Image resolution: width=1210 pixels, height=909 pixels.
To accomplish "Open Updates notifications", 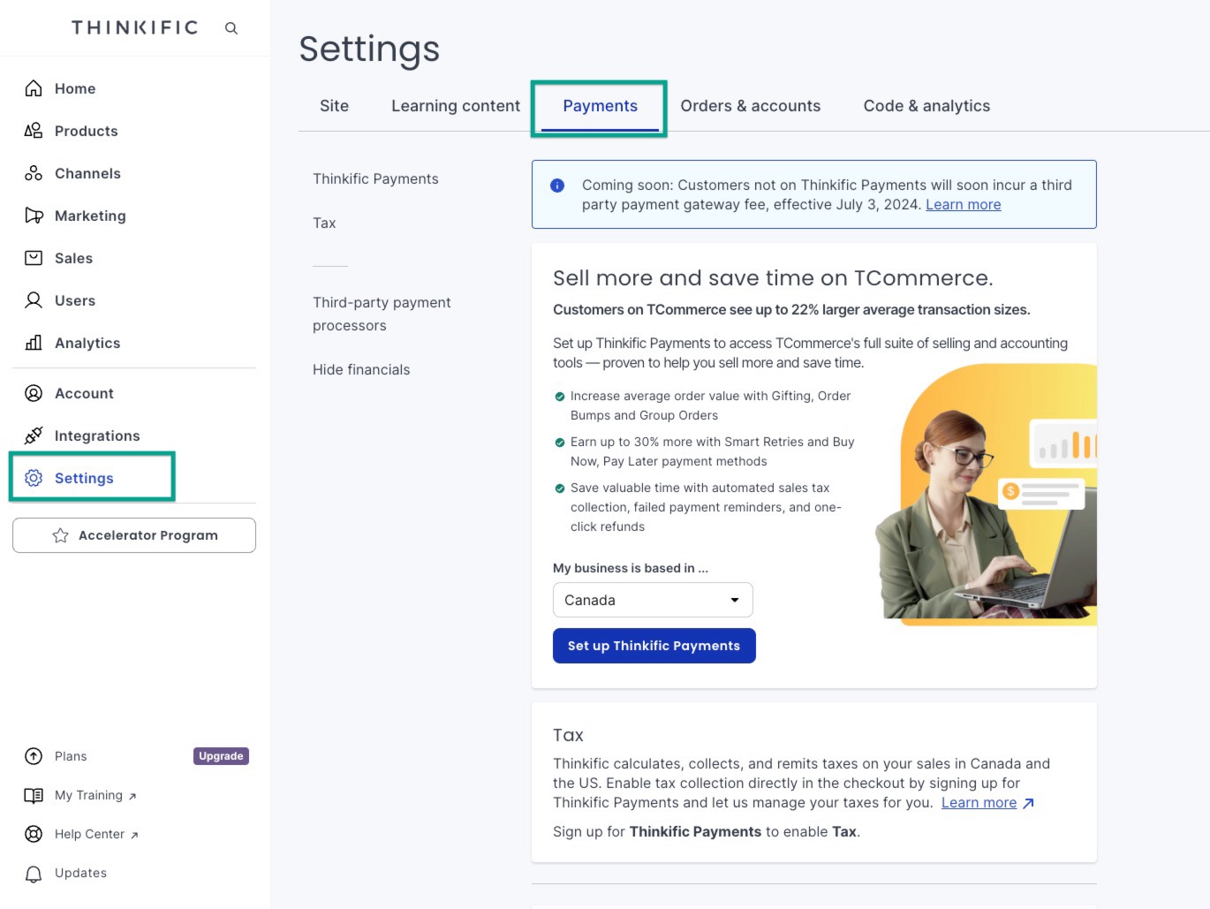I will (80, 873).
